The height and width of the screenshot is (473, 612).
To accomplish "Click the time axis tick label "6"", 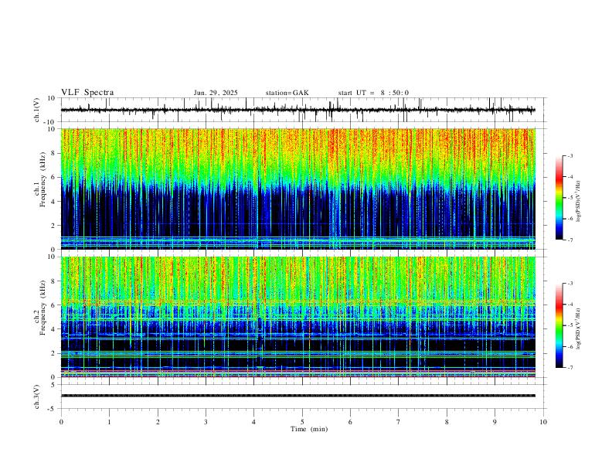I will (351, 422).
